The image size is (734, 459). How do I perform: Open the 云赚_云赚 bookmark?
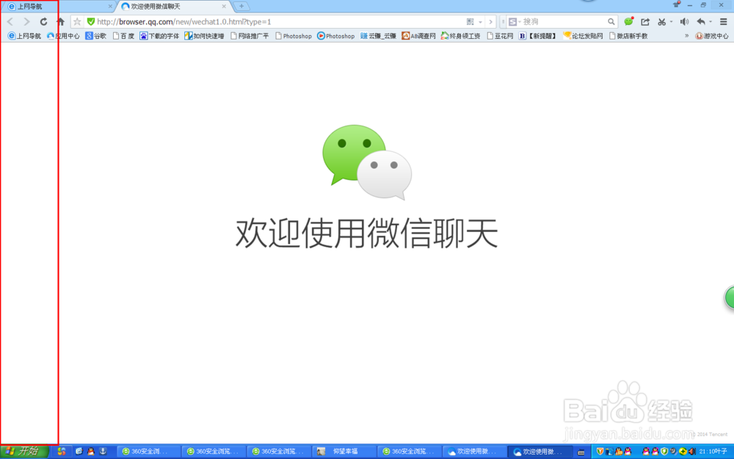click(x=378, y=36)
